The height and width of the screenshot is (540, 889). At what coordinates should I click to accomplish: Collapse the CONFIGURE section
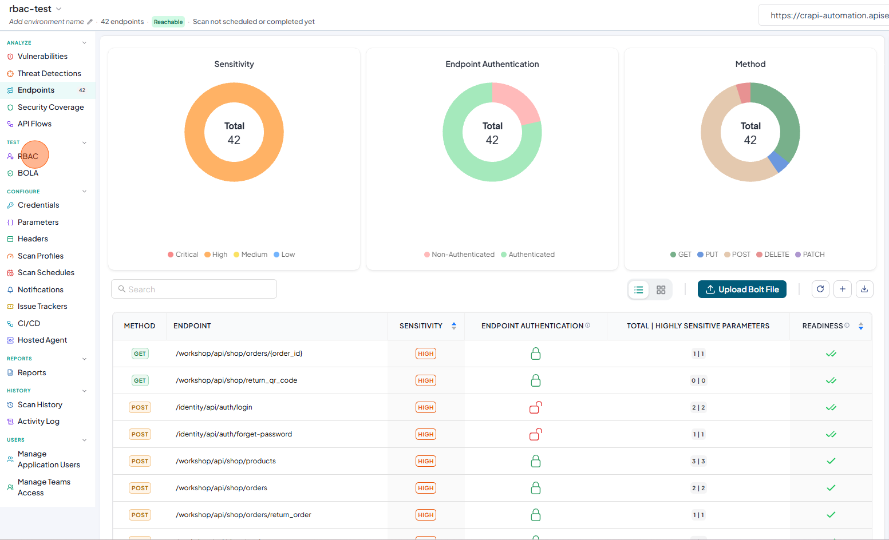coord(84,192)
